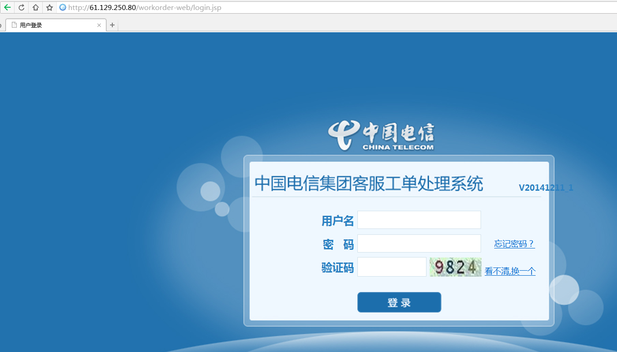Click the 验证码 label
The width and height of the screenshot is (617, 352).
point(337,268)
